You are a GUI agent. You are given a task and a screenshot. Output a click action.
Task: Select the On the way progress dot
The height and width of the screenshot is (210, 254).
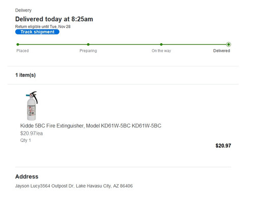coord(161,45)
